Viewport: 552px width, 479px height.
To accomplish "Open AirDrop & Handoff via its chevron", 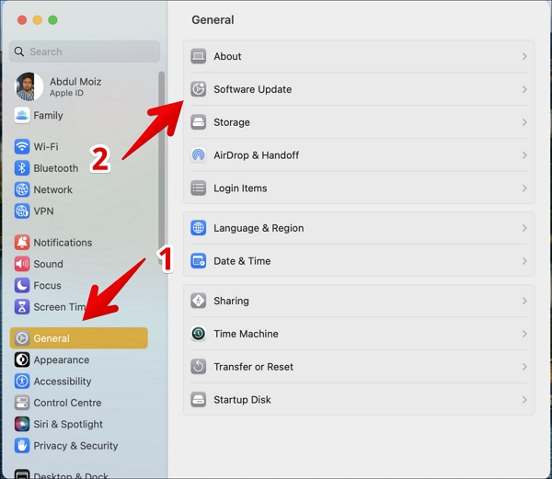I will [x=524, y=155].
